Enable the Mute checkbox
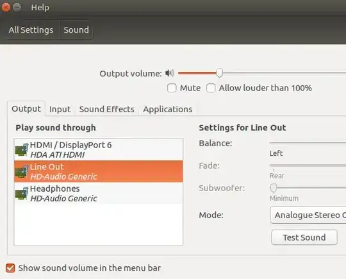Viewport: 346px width, 279px height. [172, 88]
